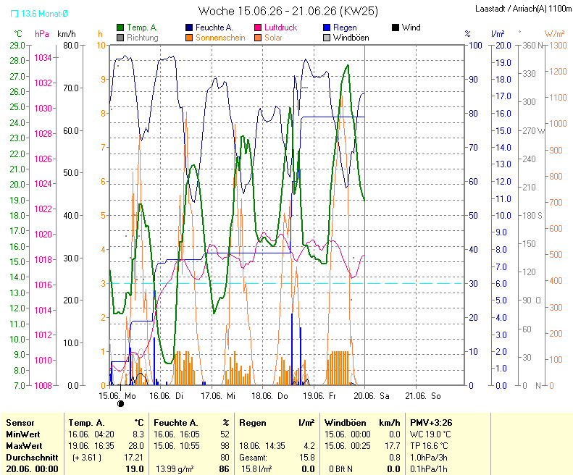Click the l/m² axis unit label
The height and width of the screenshot is (475, 573).
click(x=498, y=34)
